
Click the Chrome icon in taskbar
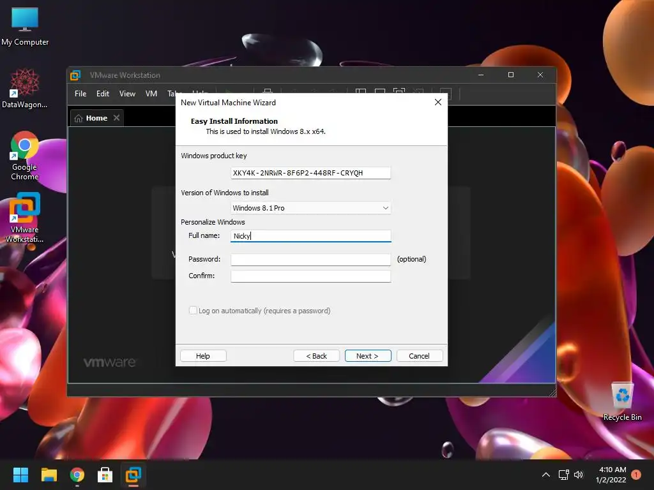(77, 475)
